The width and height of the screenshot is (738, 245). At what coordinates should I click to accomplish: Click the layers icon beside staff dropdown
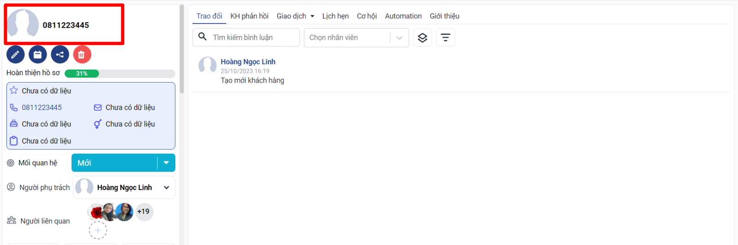[423, 38]
